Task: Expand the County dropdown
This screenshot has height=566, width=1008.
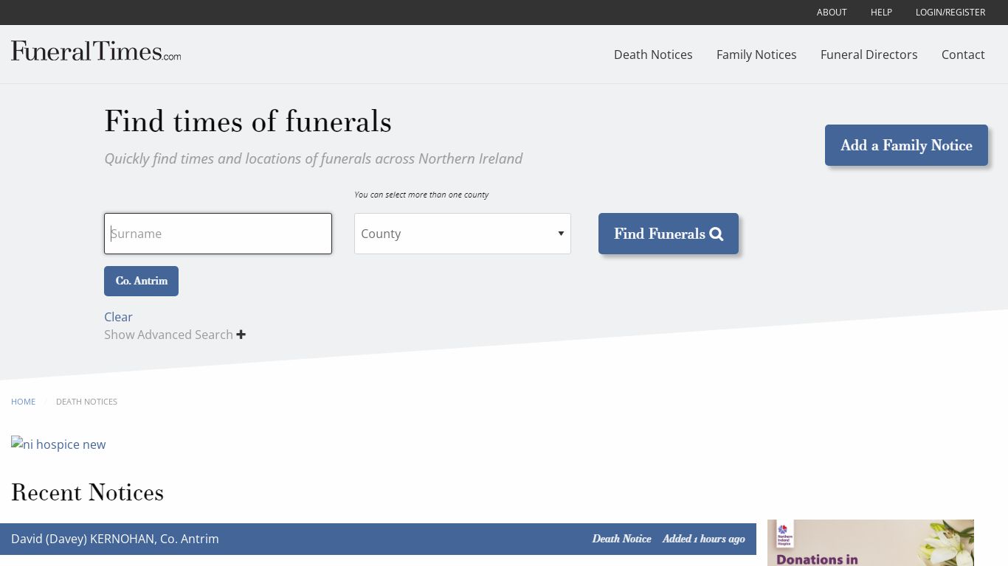Action: click(x=463, y=234)
